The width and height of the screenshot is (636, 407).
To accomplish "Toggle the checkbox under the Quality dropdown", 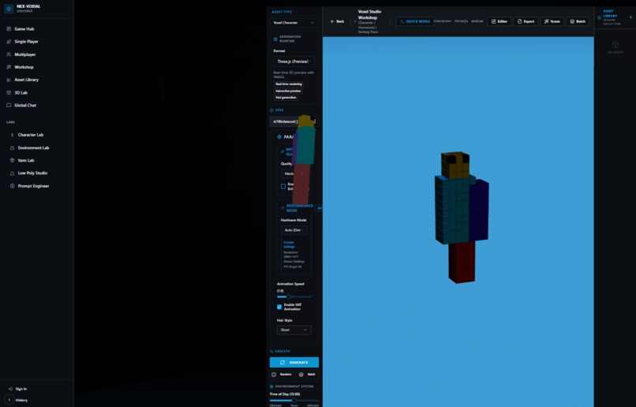I will point(283,186).
